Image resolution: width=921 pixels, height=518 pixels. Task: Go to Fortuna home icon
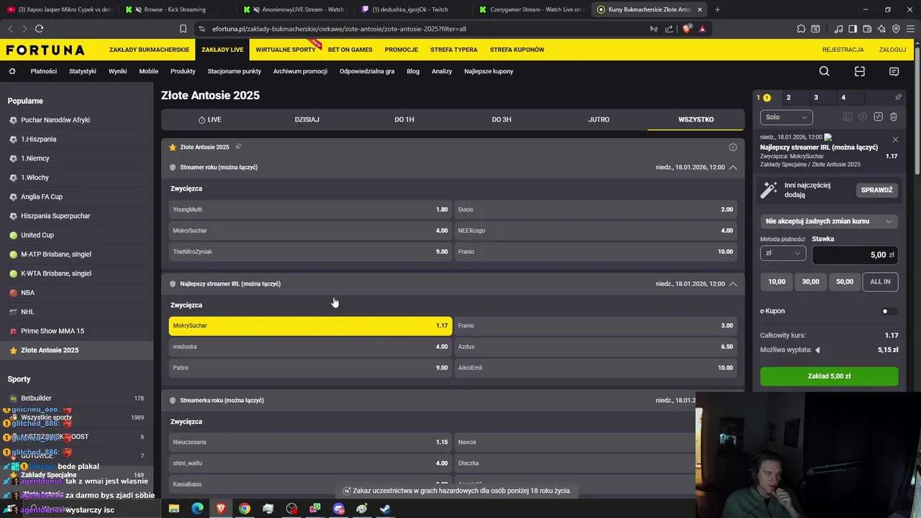point(12,71)
